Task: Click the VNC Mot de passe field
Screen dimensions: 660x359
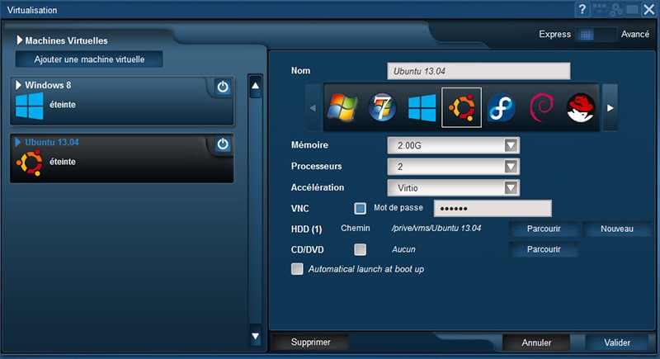Action: click(493, 208)
